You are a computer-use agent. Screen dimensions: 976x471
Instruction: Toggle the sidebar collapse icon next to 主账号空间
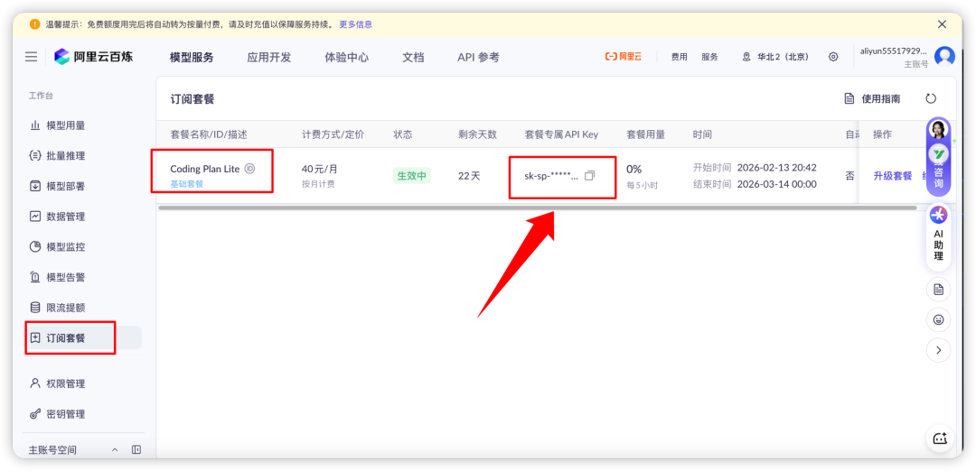tap(136, 449)
